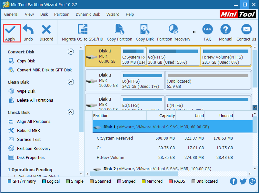Viewport: 259px width, 193px height.
Task: Select the Unallocated 65.9 GB block
Action: click(208, 80)
